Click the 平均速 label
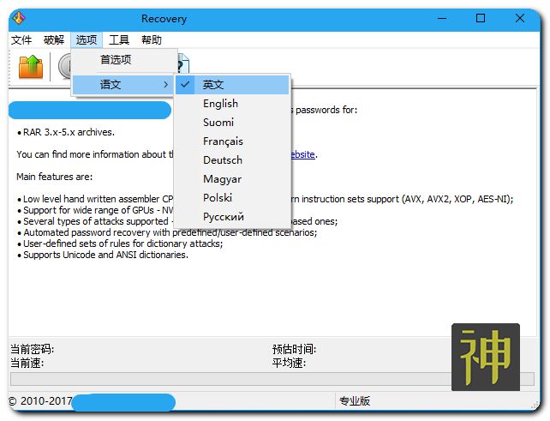The width and height of the screenshot is (550, 421). point(289,363)
